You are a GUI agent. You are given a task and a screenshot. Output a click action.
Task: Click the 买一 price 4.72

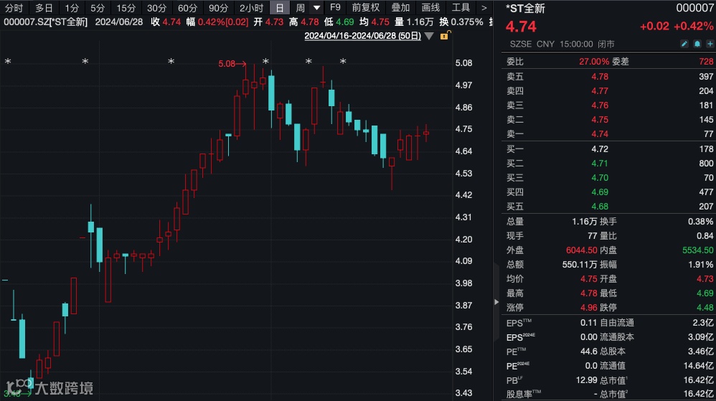click(x=600, y=149)
